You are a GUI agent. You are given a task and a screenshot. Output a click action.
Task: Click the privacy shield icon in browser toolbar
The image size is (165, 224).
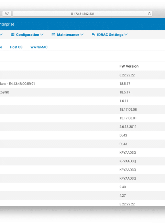pyautogui.click(x=7, y=13)
